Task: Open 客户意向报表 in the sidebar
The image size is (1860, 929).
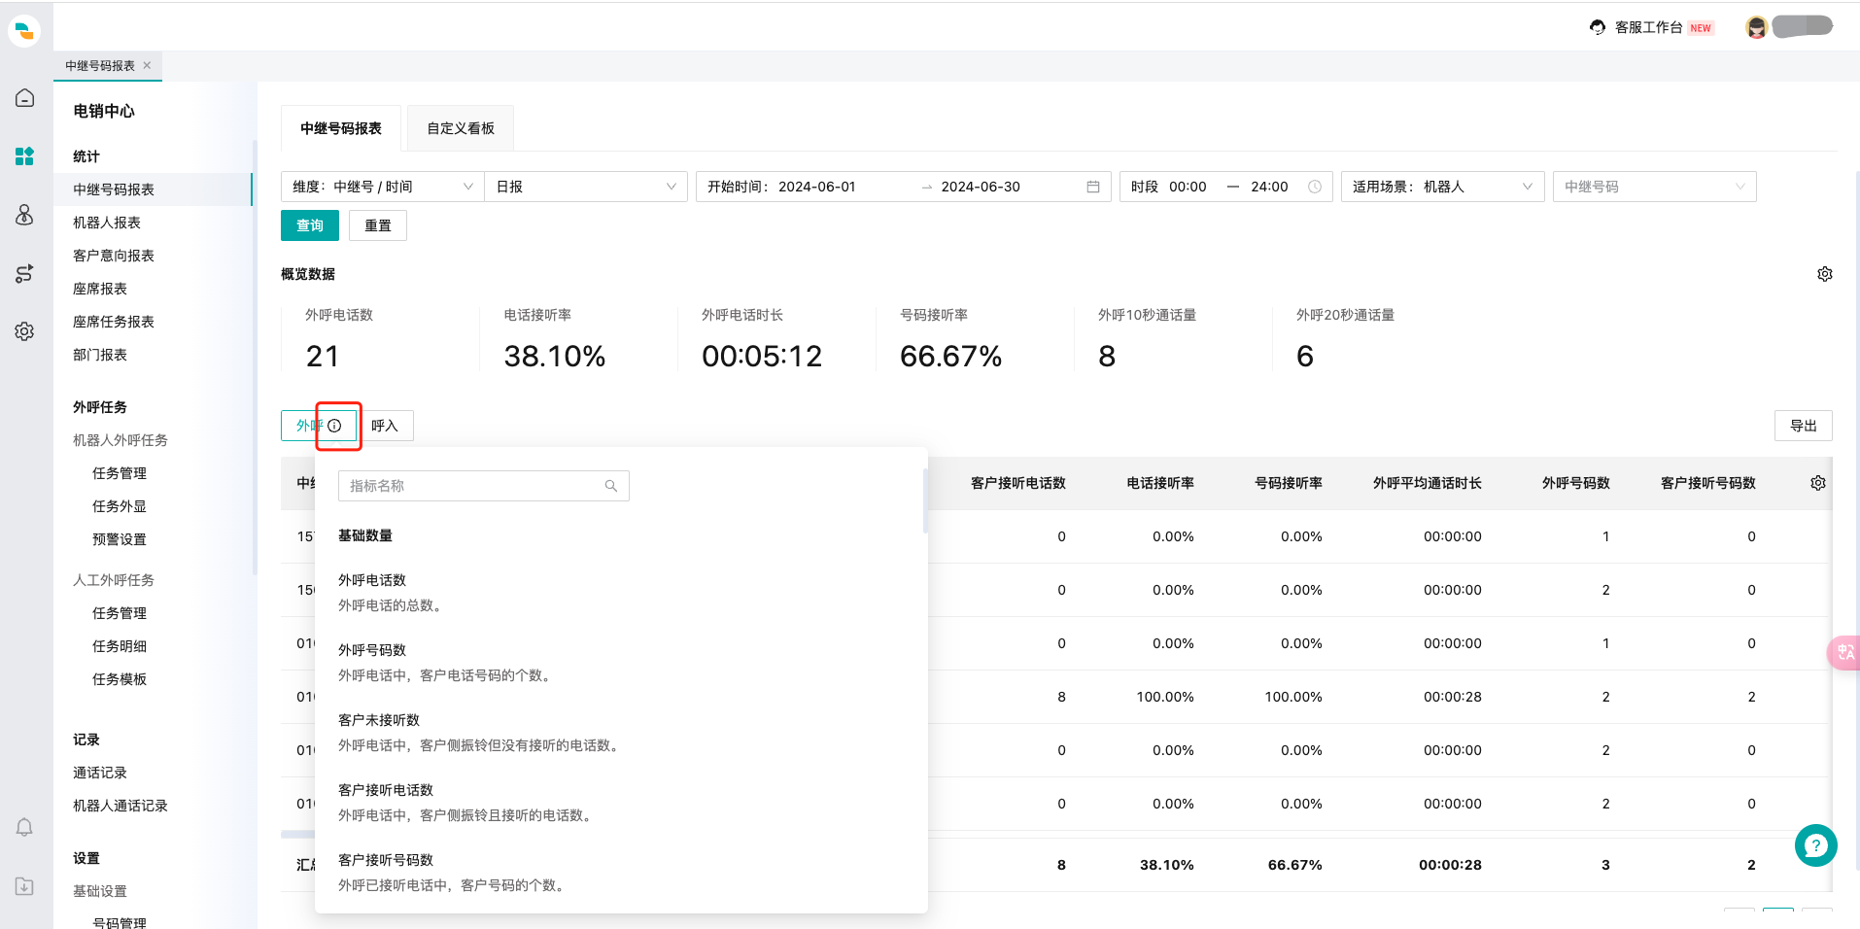Action: click(114, 256)
